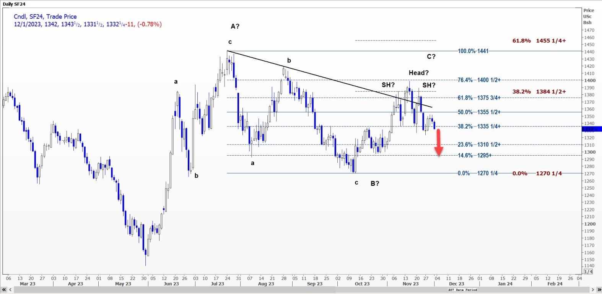Viewport: 602px width, 294px height.
Task: Click the Head? pattern annotation
Action: [419, 73]
